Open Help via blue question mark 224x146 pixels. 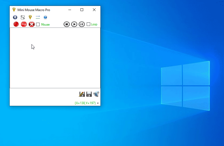pyautogui.click(x=45, y=17)
